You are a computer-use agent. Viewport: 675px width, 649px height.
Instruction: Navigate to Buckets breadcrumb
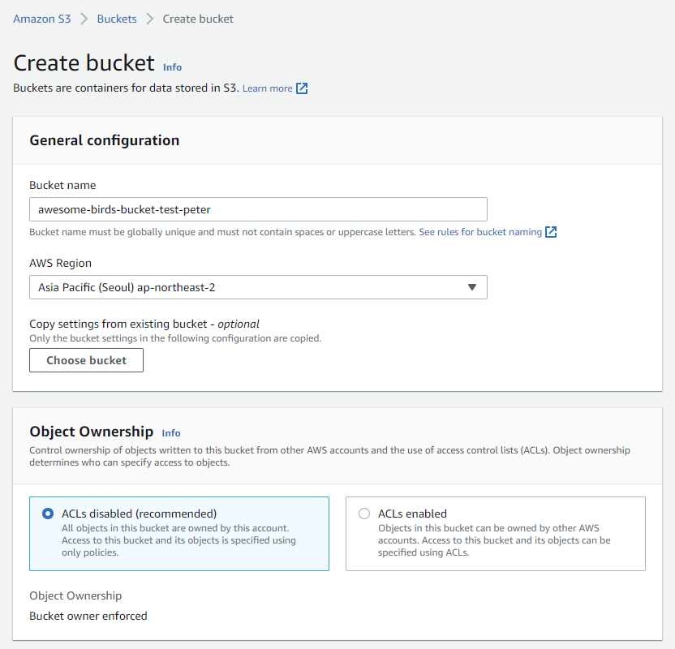pos(117,19)
